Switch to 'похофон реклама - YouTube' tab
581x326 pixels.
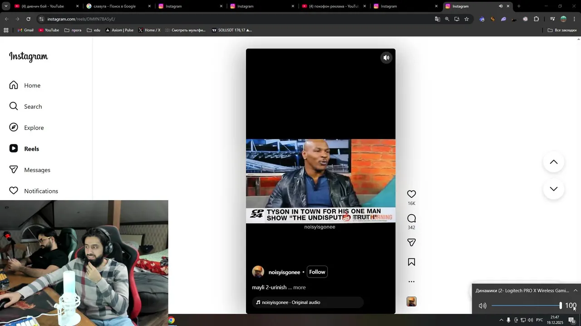click(x=334, y=6)
